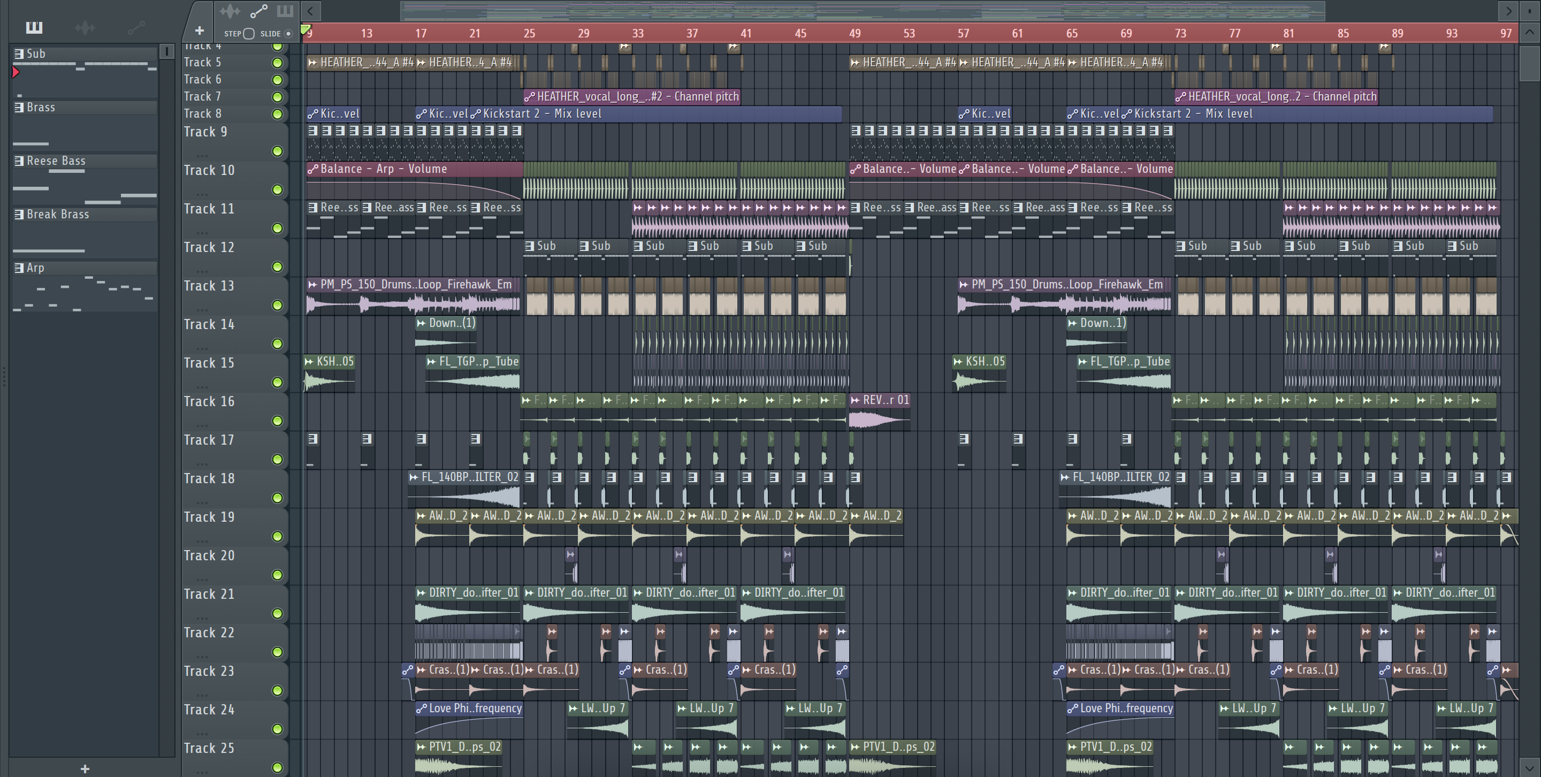Mute Track 12
The image size is (1541, 777).
coord(277,267)
